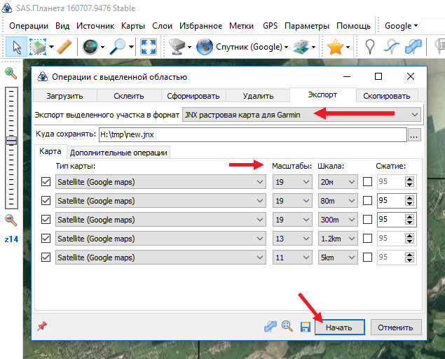Click the Отменить button
The height and width of the screenshot is (359, 445).
tap(397, 327)
